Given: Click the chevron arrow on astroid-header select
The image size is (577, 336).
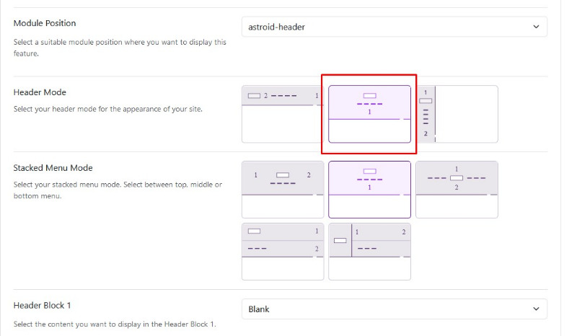Looking at the screenshot, I should (536, 27).
